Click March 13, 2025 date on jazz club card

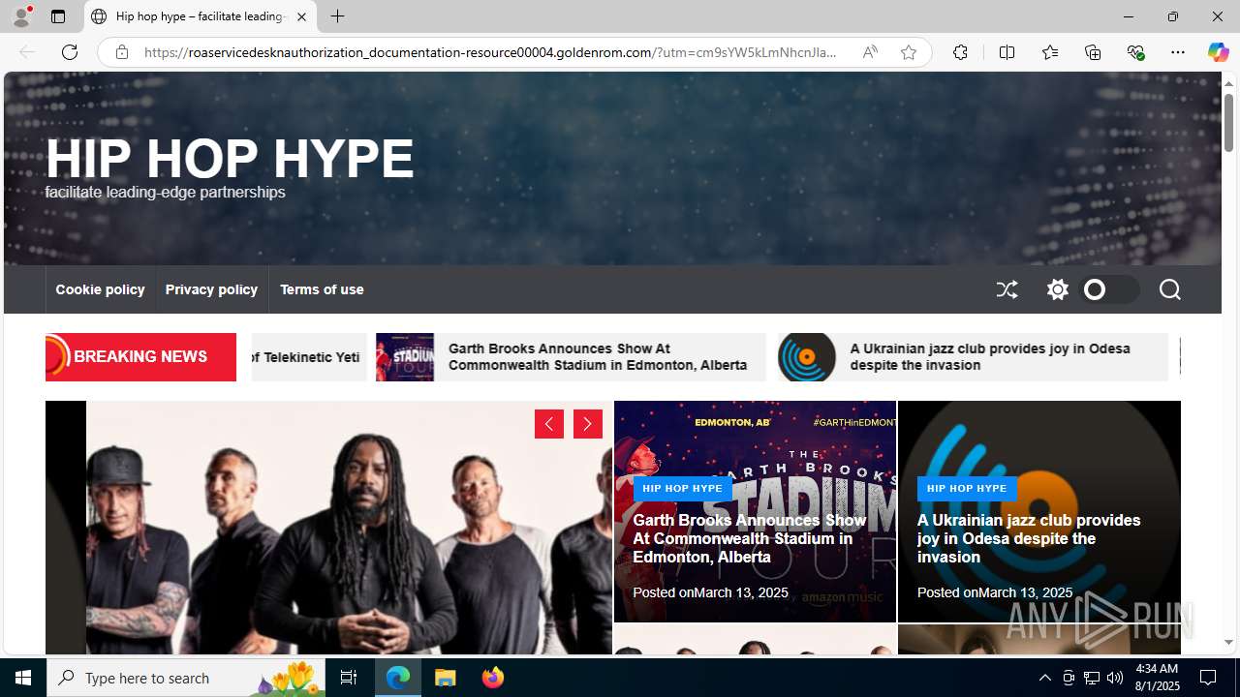tap(1025, 592)
